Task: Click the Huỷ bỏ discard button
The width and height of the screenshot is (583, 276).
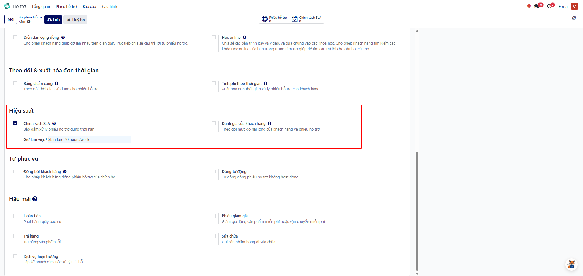Action: tap(76, 20)
